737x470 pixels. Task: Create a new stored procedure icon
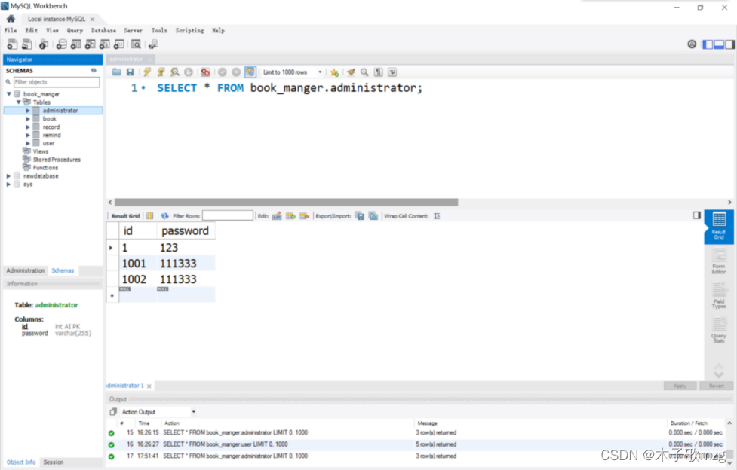pos(104,44)
